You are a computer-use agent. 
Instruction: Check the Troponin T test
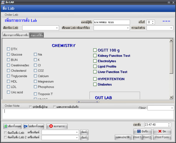tap(35, 94)
